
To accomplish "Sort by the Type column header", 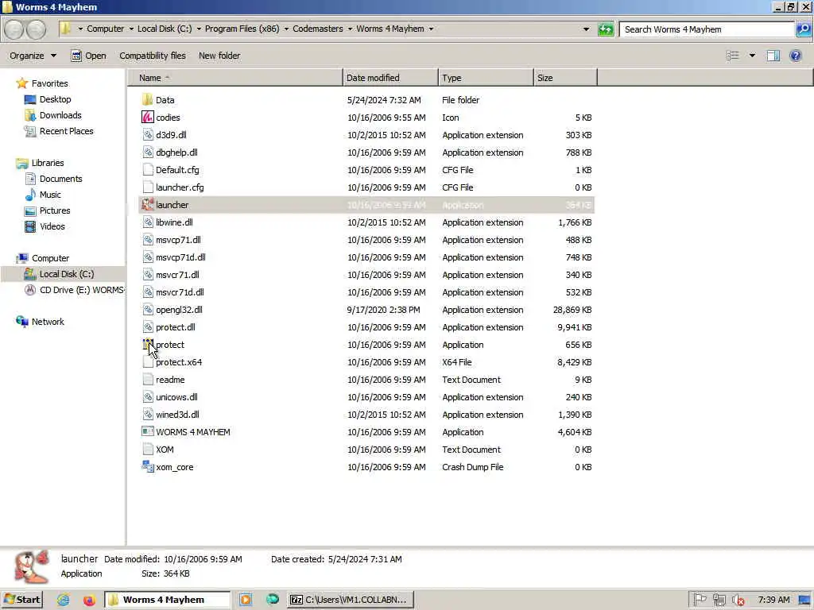I will (x=486, y=78).
